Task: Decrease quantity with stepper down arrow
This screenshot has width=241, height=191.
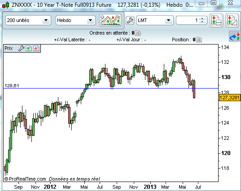Action: point(202,22)
